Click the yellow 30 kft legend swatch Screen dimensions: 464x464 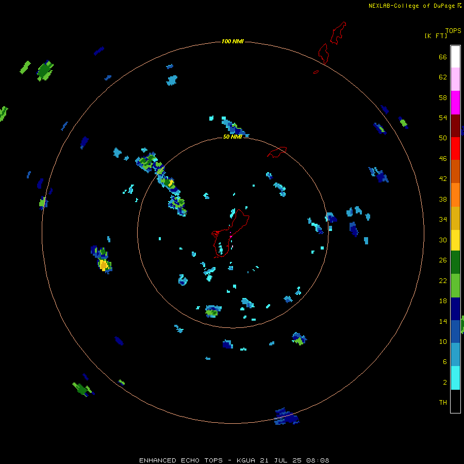click(455, 240)
